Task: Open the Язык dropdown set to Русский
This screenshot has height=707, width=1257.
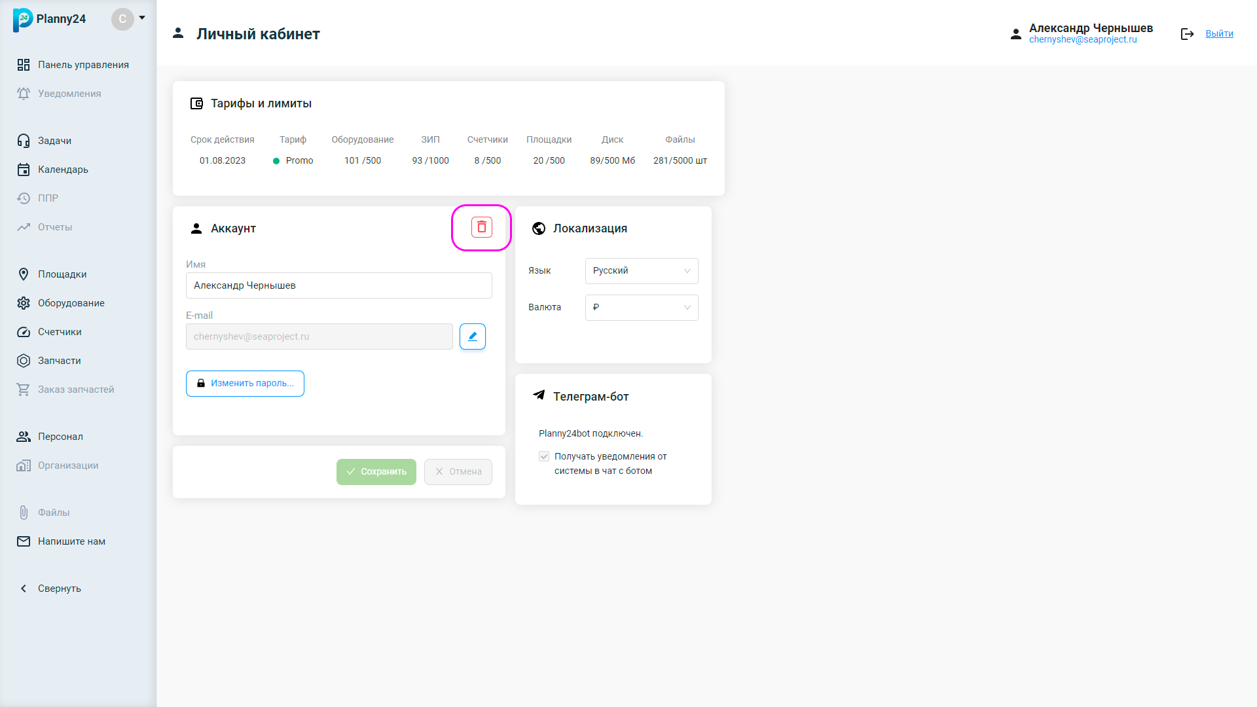Action: click(x=642, y=271)
